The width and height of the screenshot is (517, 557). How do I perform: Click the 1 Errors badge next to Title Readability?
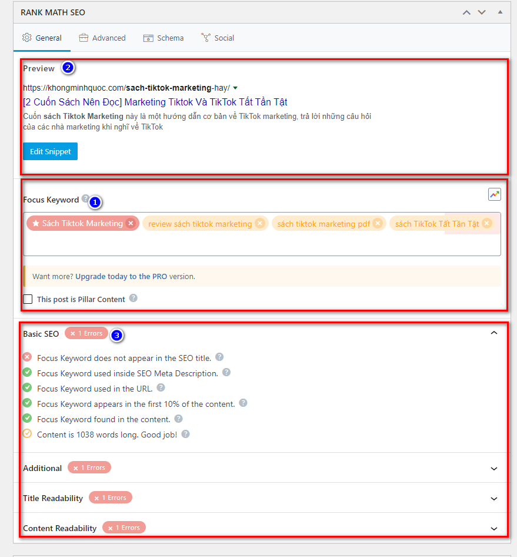point(111,498)
